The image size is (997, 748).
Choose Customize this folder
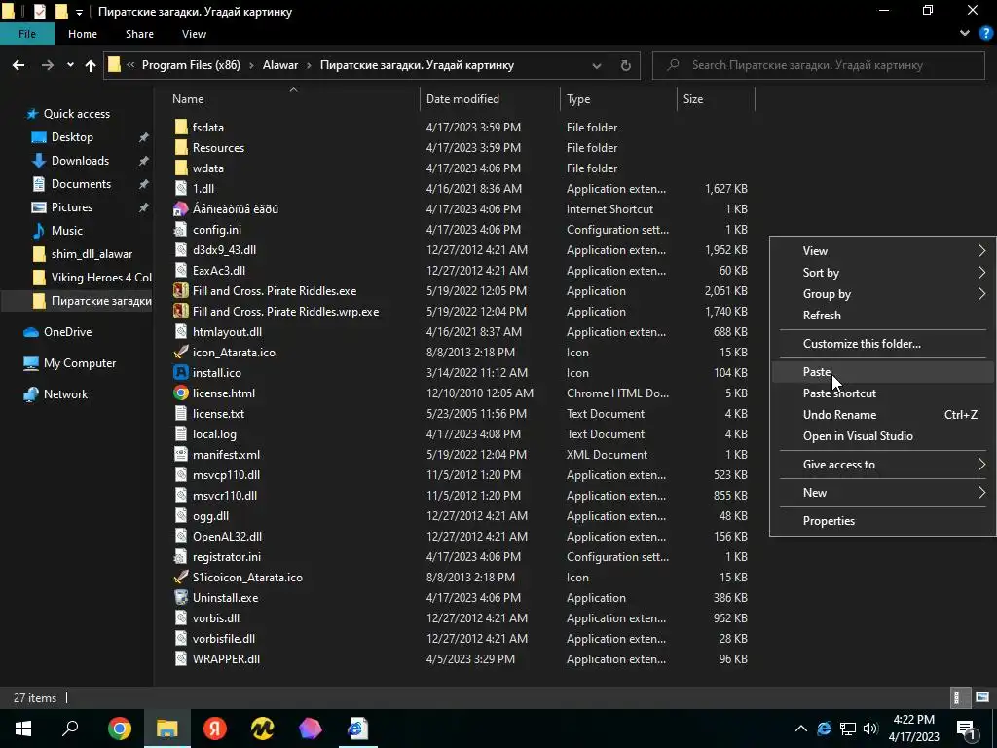click(883, 344)
